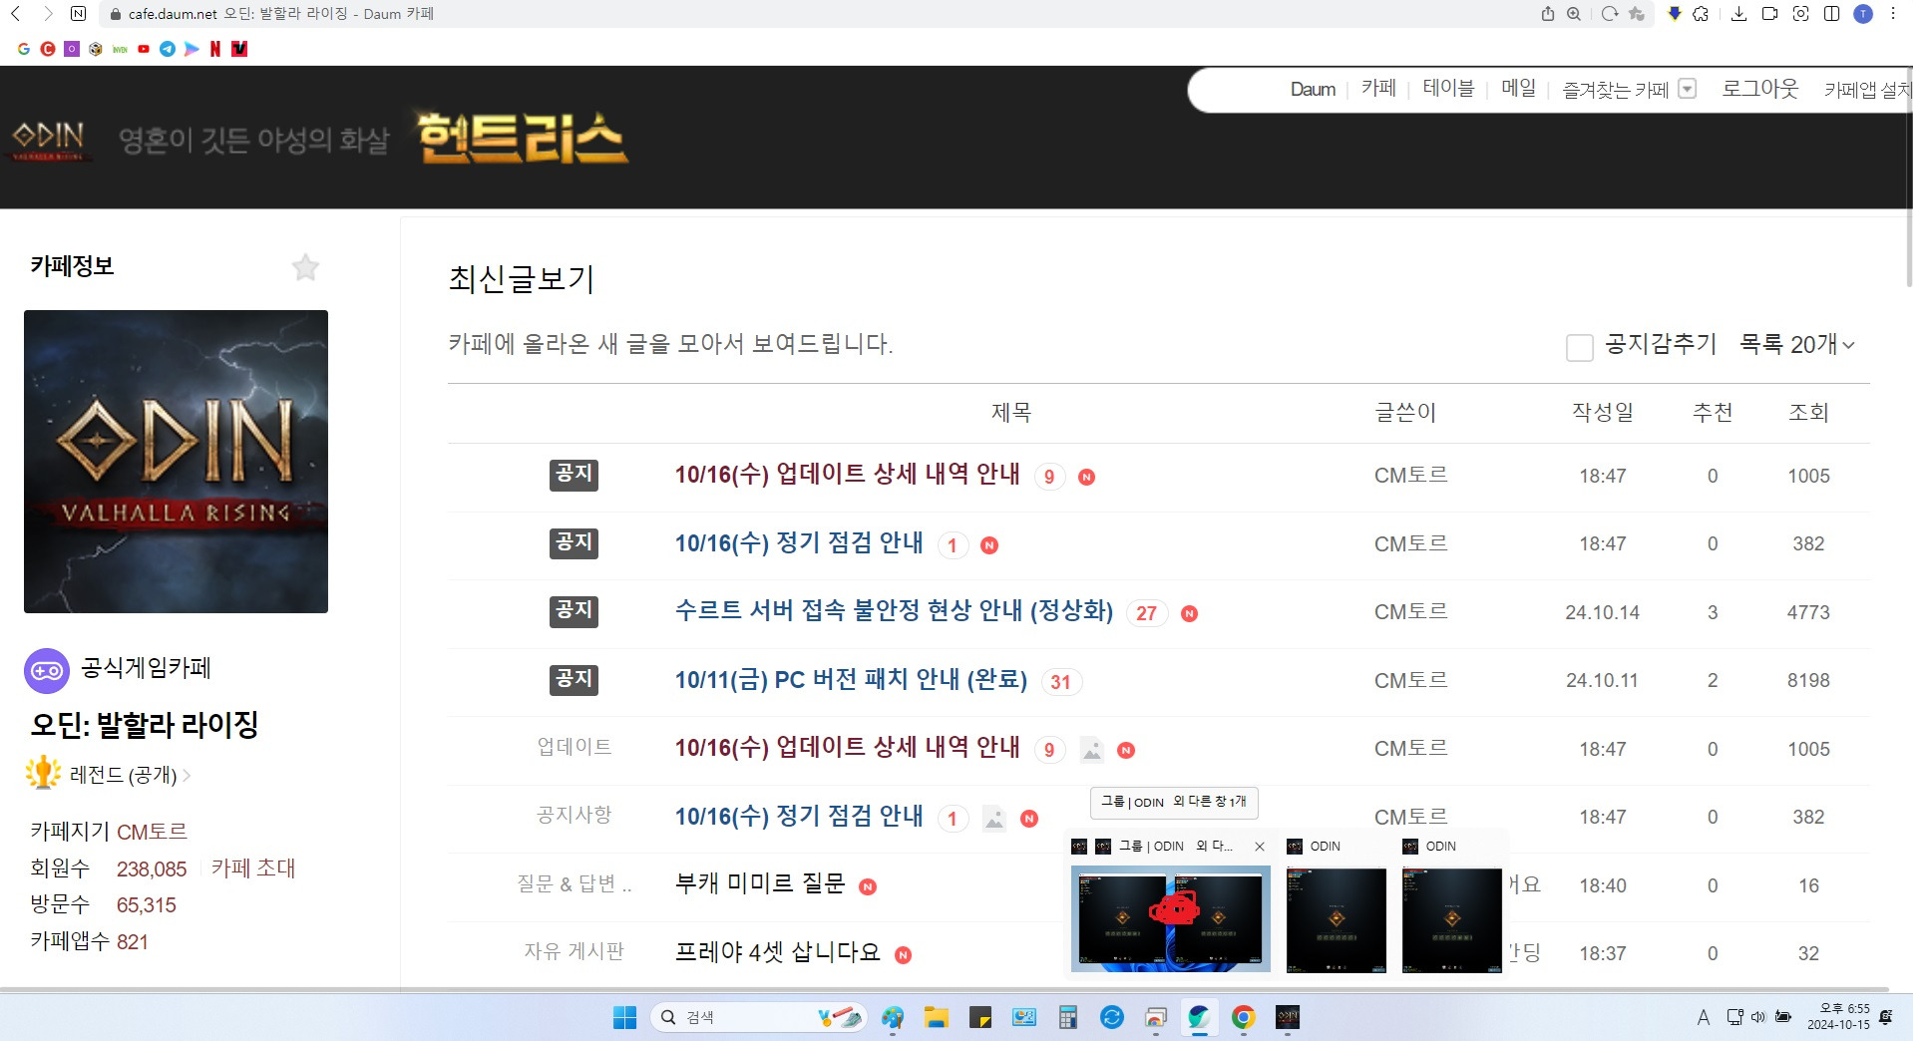1913x1041 pixels.
Task: Open Windows Start menu
Action: (x=625, y=1017)
